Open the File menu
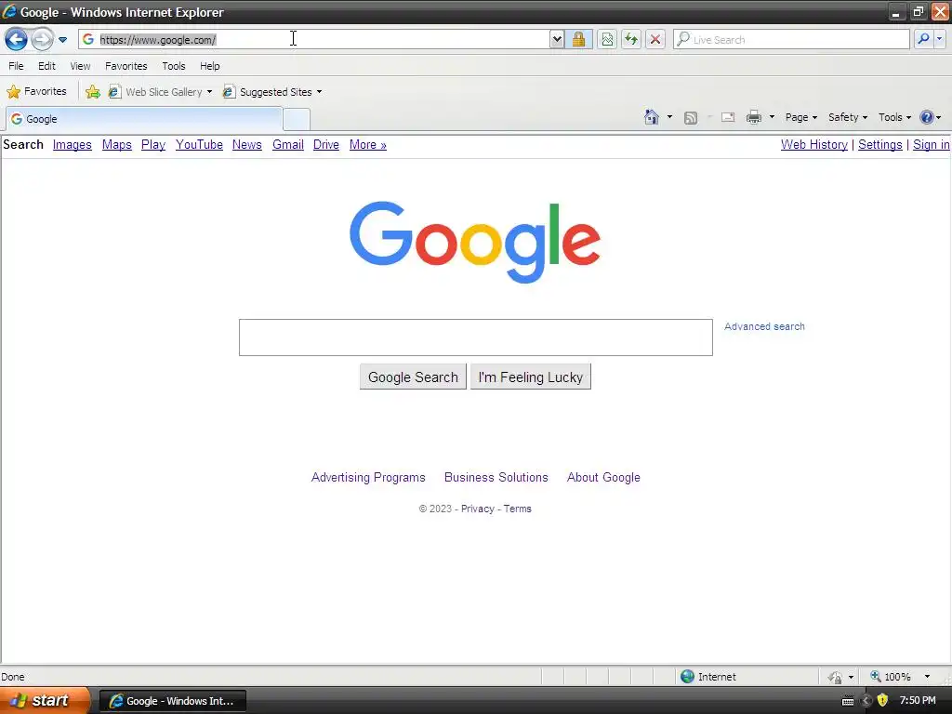Screen dimensions: 952x714 coord(17,66)
